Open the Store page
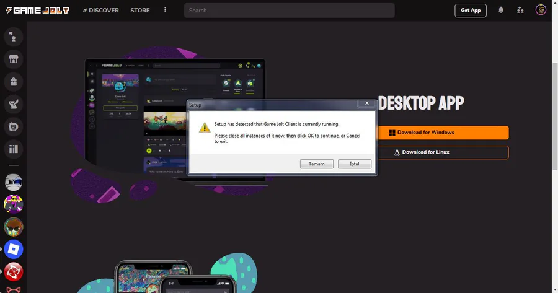The height and width of the screenshot is (293, 558). click(140, 11)
